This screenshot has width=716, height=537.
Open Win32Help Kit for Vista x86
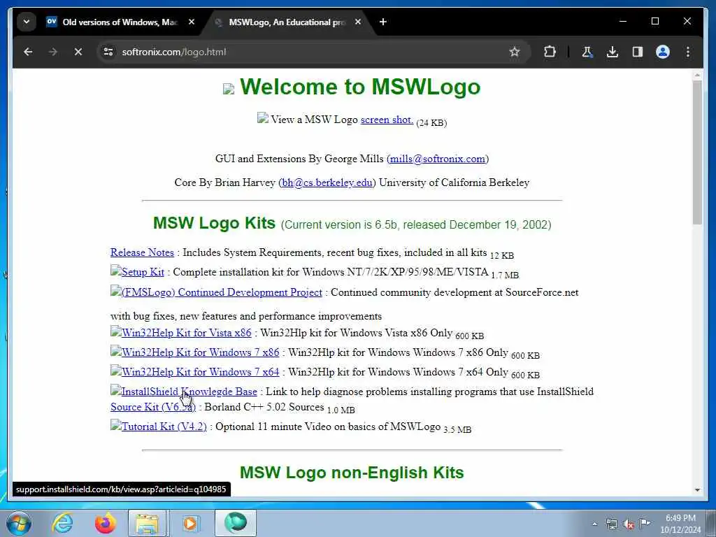[186, 333]
